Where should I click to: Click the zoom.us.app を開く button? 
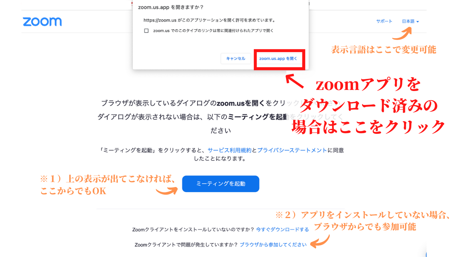coord(278,58)
